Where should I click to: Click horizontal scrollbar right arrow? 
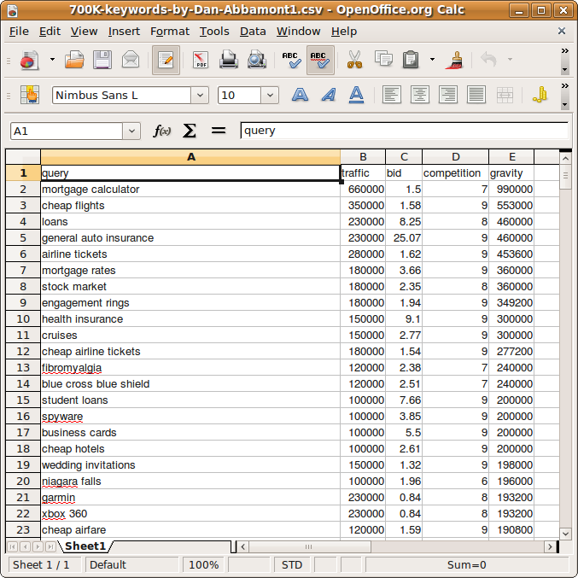(x=550, y=546)
